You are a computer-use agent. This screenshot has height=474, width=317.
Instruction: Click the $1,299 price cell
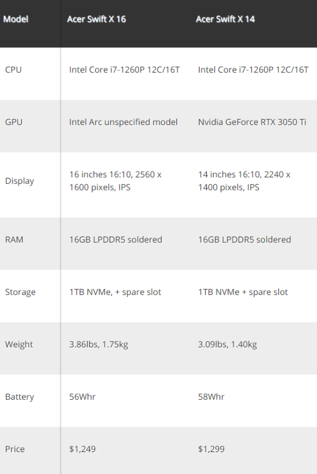point(211,449)
